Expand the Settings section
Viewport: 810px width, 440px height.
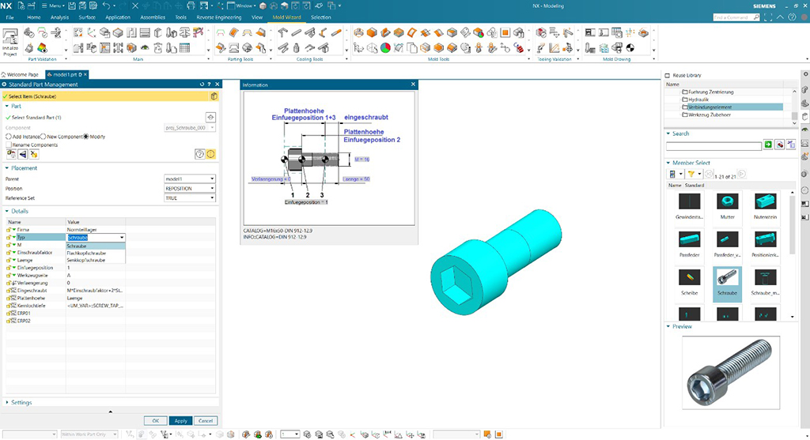click(7, 402)
